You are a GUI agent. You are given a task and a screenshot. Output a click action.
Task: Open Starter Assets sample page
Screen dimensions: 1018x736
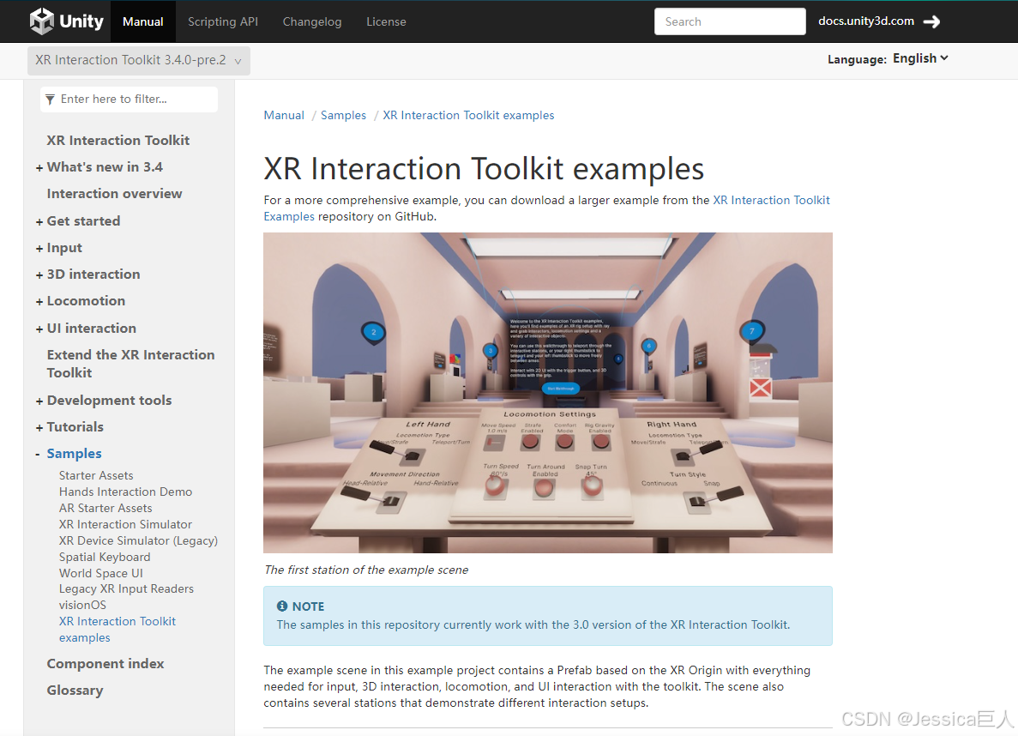tap(96, 475)
